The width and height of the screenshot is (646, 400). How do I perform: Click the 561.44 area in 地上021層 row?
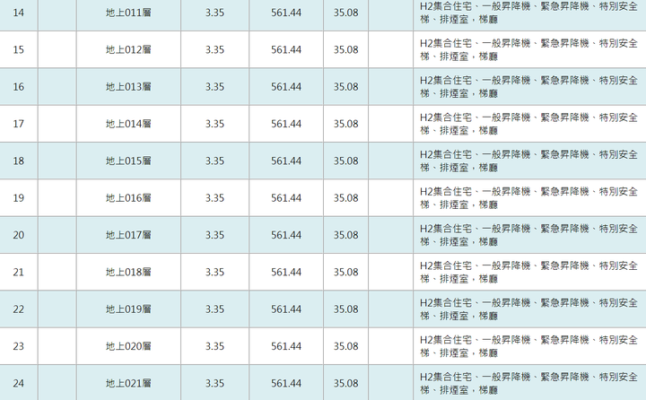(x=286, y=384)
